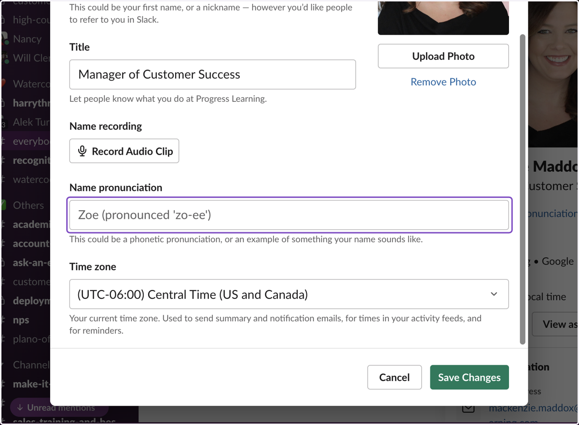The width and height of the screenshot is (579, 425).
Task: Focus the Title input field
Action: point(213,74)
